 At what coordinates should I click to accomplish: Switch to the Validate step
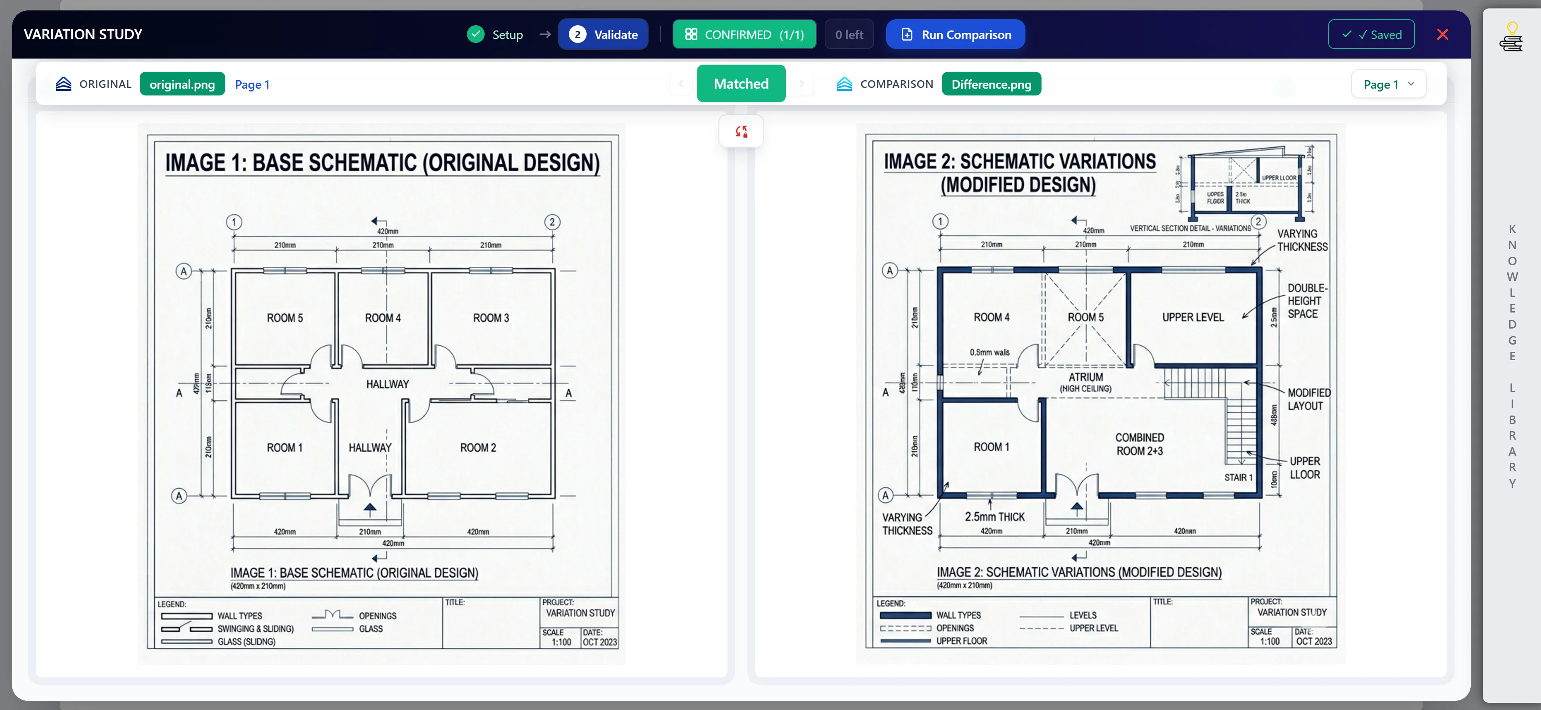point(603,34)
